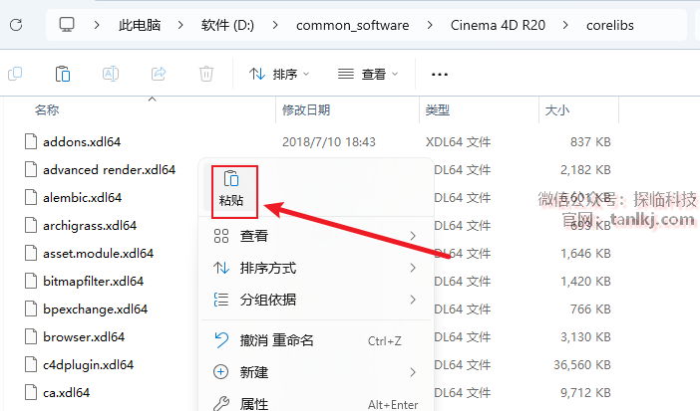700x411 pixels.
Task: Open 分组依据 submenu in context menu
Action: click(x=316, y=300)
